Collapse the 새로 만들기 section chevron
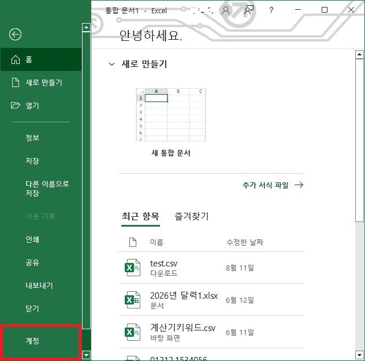This screenshot has height=361, width=365. pyautogui.click(x=111, y=64)
